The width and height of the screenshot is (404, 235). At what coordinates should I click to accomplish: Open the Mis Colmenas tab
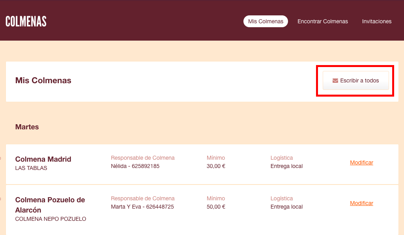(266, 21)
